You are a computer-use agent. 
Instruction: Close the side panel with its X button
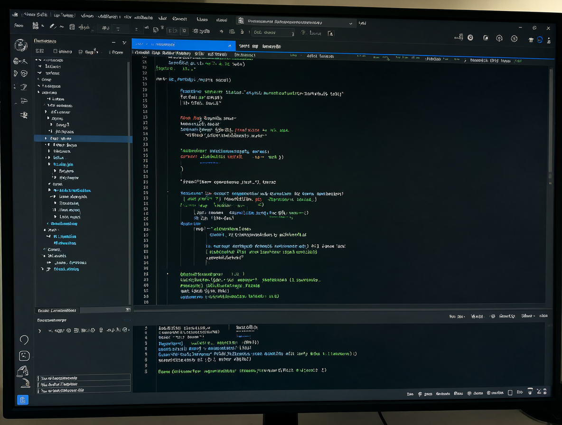(x=124, y=43)
